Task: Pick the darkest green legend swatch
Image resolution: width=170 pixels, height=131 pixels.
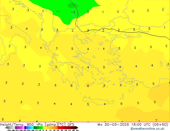Action: pyautogui.click(x=35, y=128)
